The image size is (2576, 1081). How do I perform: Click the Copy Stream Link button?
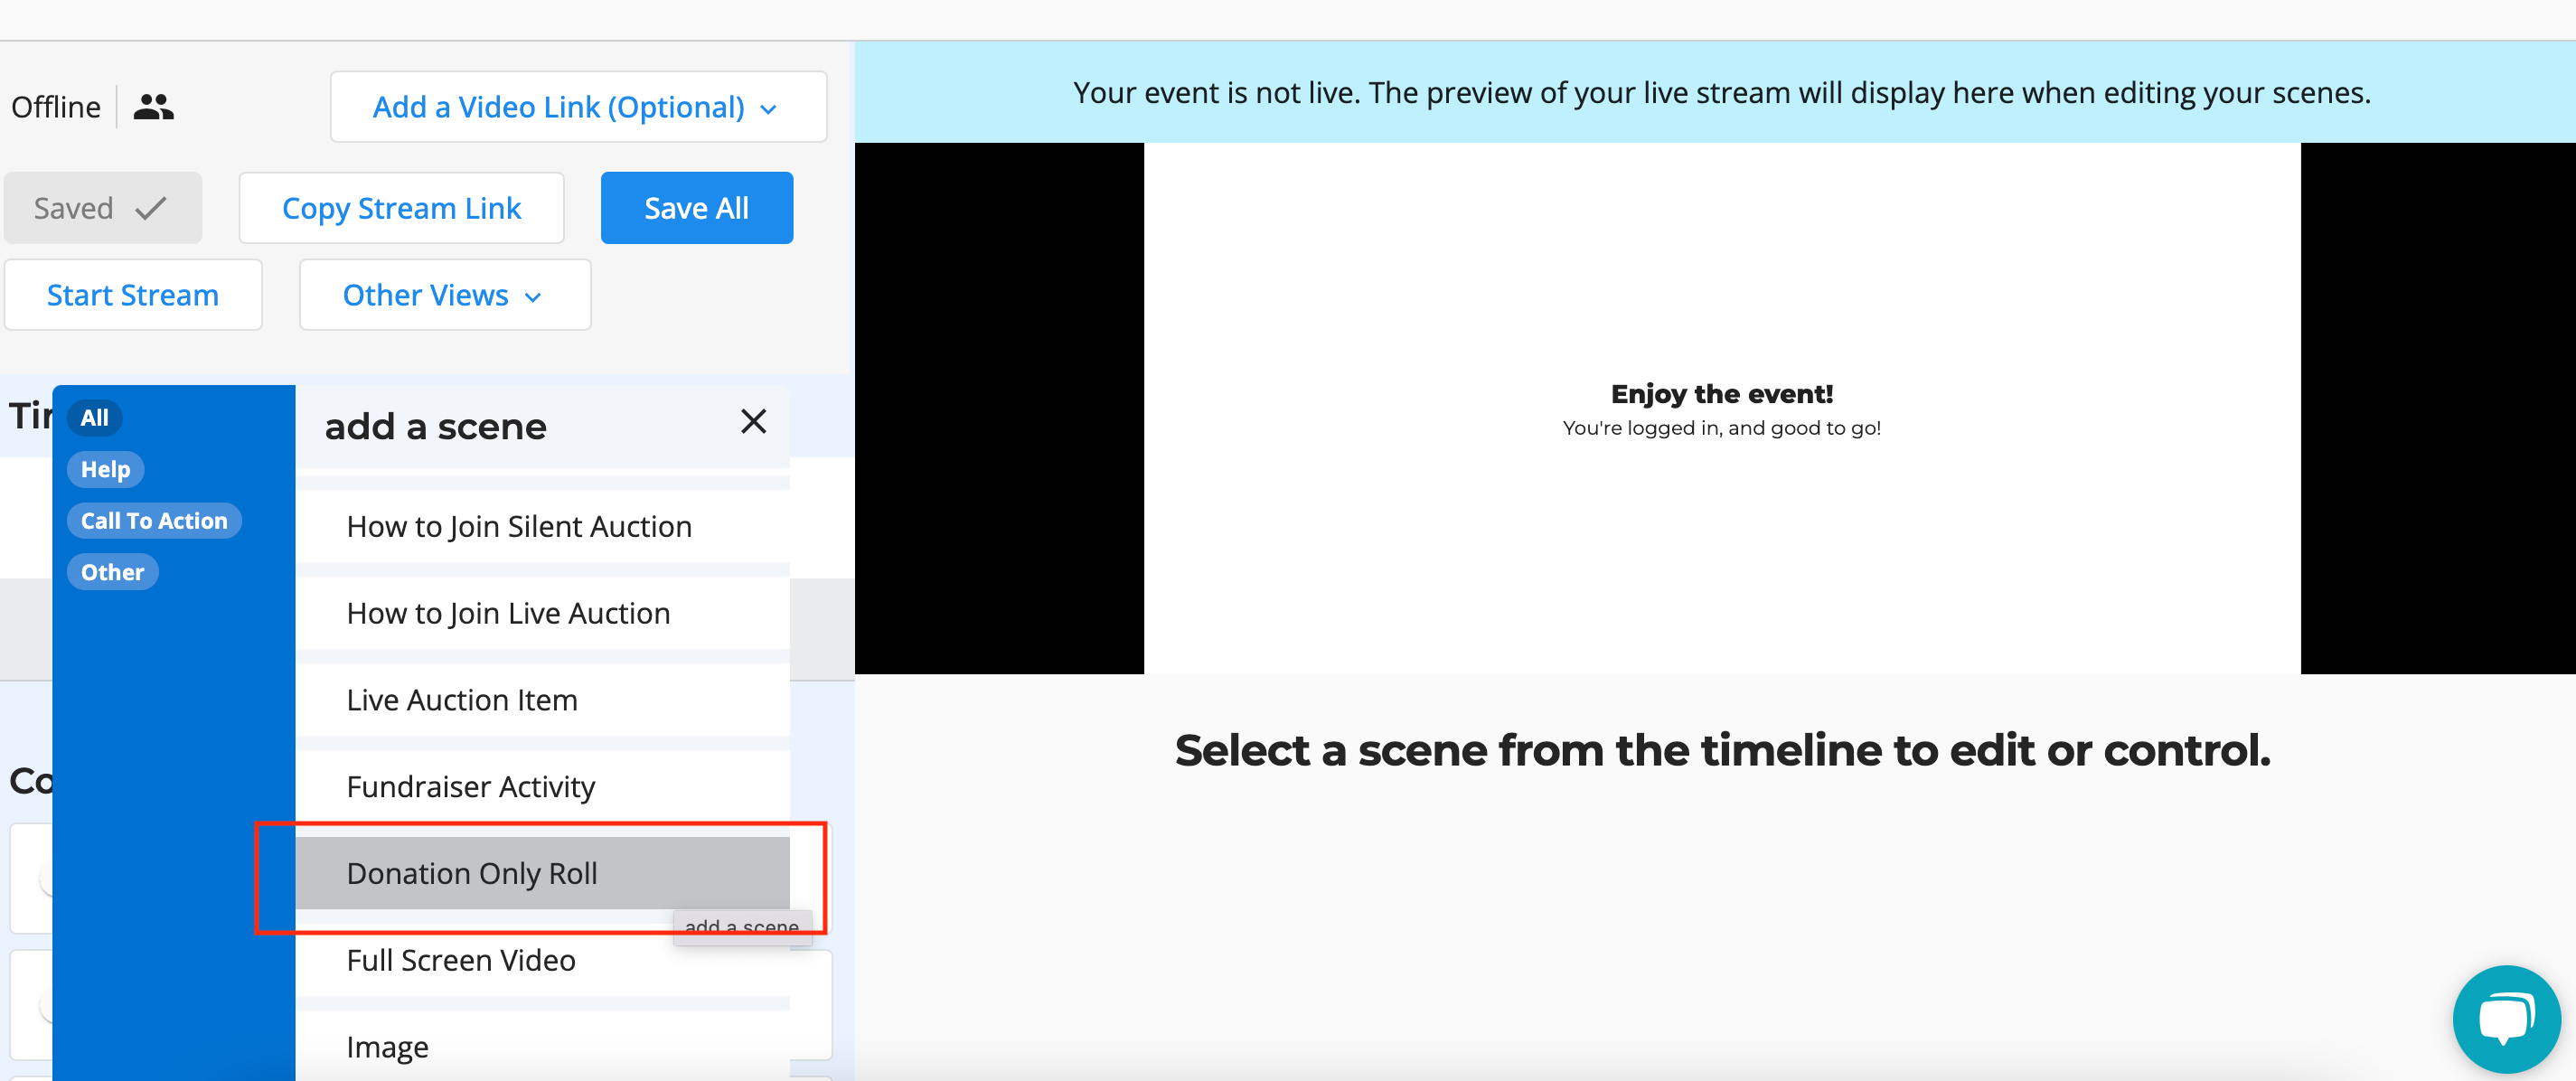tap(401, 208)
